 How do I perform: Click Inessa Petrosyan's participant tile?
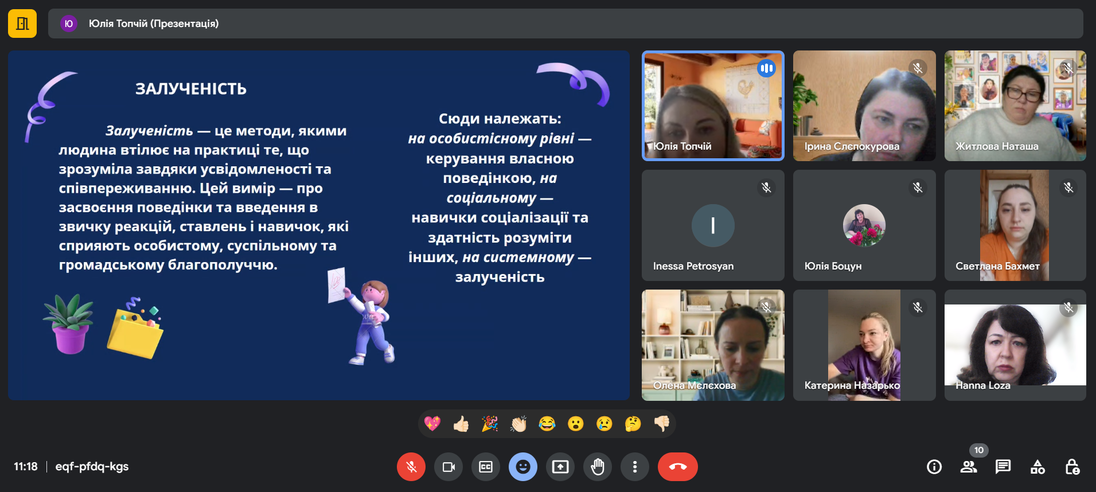coord(712,225)
